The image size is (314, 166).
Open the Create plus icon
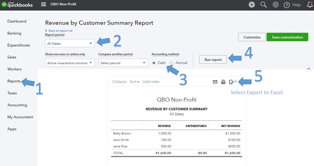[252, 5]
